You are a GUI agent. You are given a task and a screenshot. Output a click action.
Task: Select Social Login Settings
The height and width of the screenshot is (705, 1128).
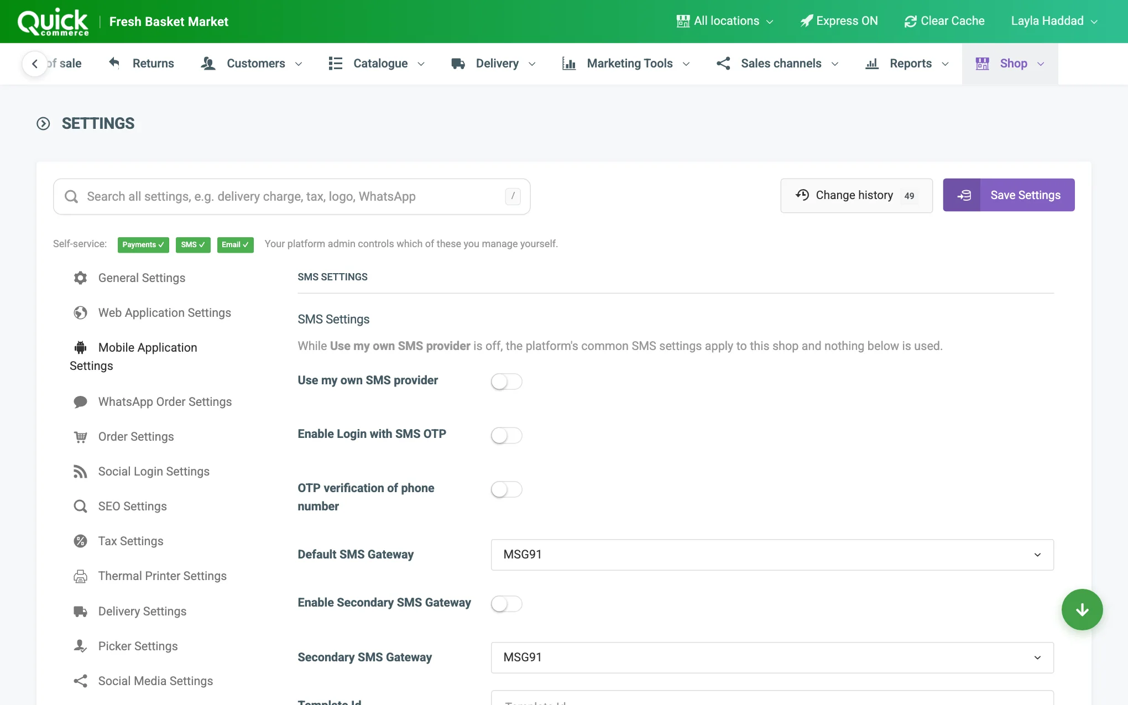coord(142,472)
